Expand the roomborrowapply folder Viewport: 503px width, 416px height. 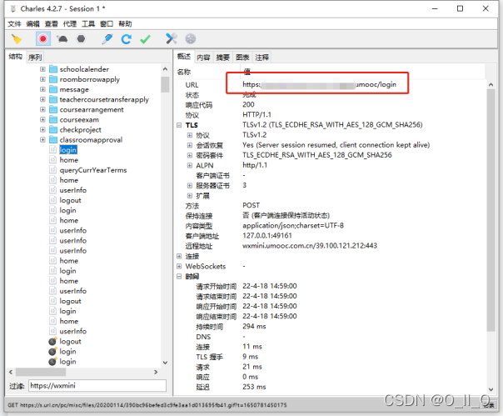[42, 79]
